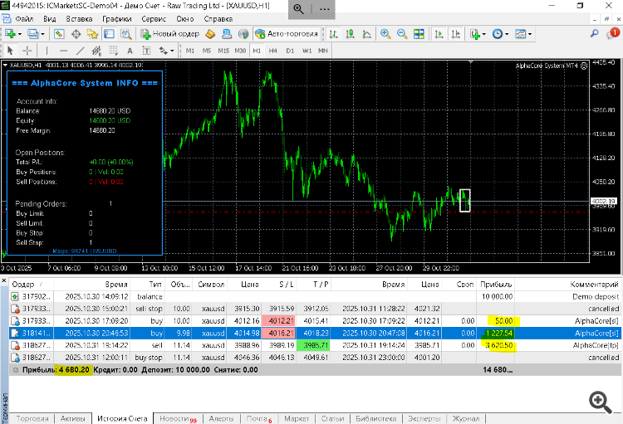Sort history by Прибыль column header
Screen dimensions: 623x424
[496, 285]
